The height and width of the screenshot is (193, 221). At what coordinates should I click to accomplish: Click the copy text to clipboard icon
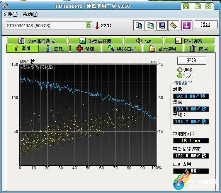[x=139, y=26]
